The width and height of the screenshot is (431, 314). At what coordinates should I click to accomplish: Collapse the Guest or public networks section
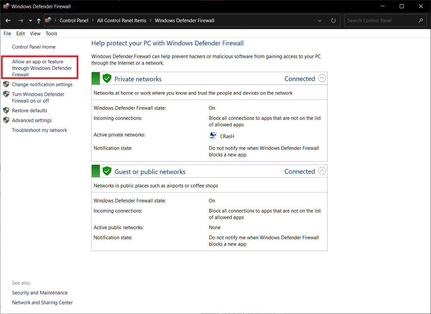[x=322, y=171]
